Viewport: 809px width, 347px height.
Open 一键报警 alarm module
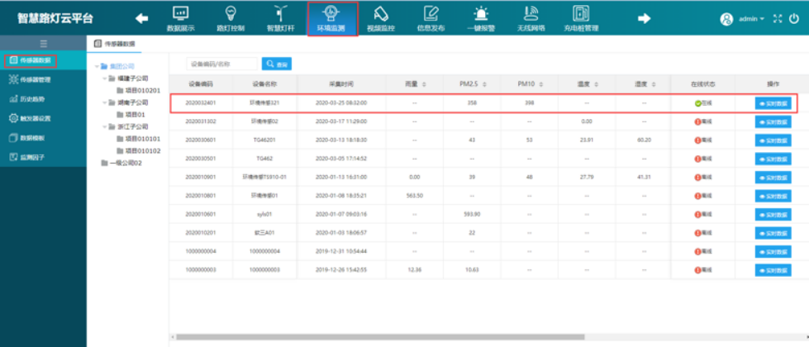[480, 18]
